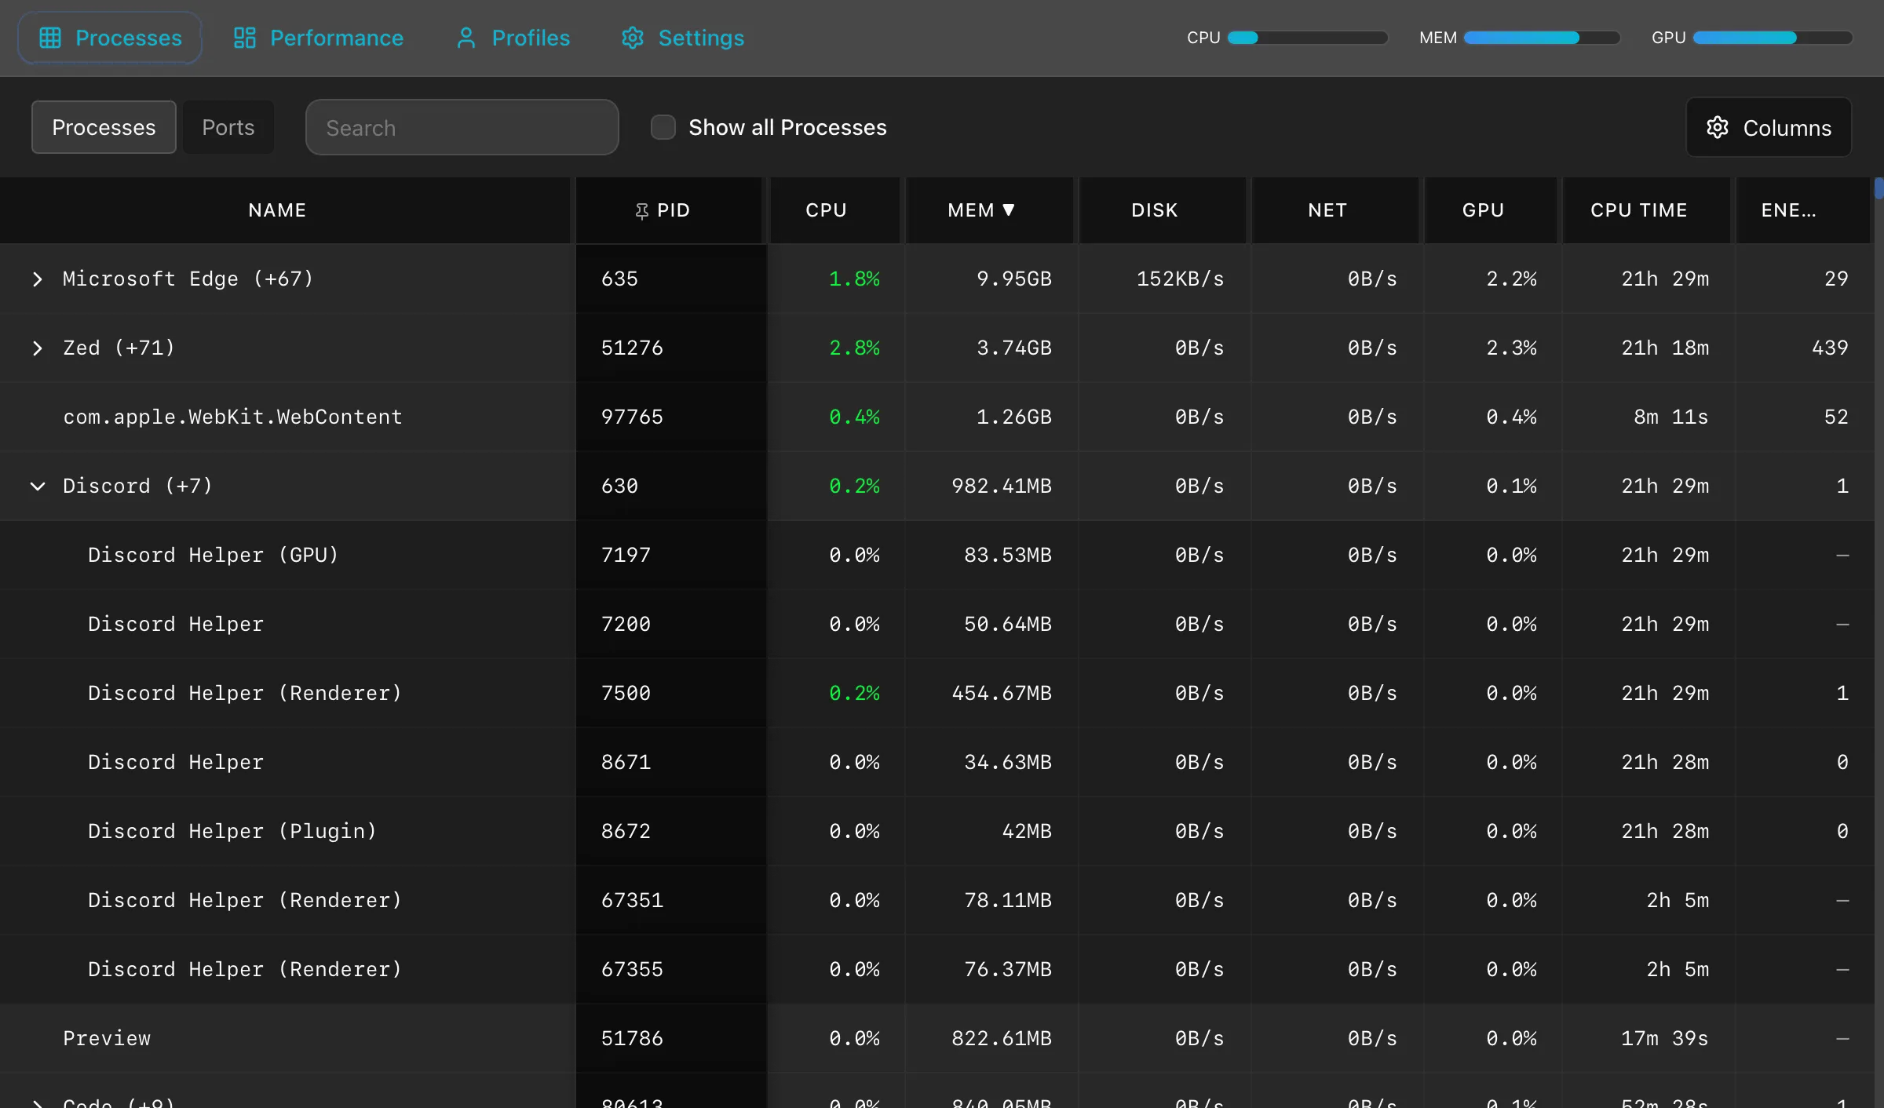This screenshot has width=1884, height=1108.
Task: Focus the Search input field
Action: (462, 127)
